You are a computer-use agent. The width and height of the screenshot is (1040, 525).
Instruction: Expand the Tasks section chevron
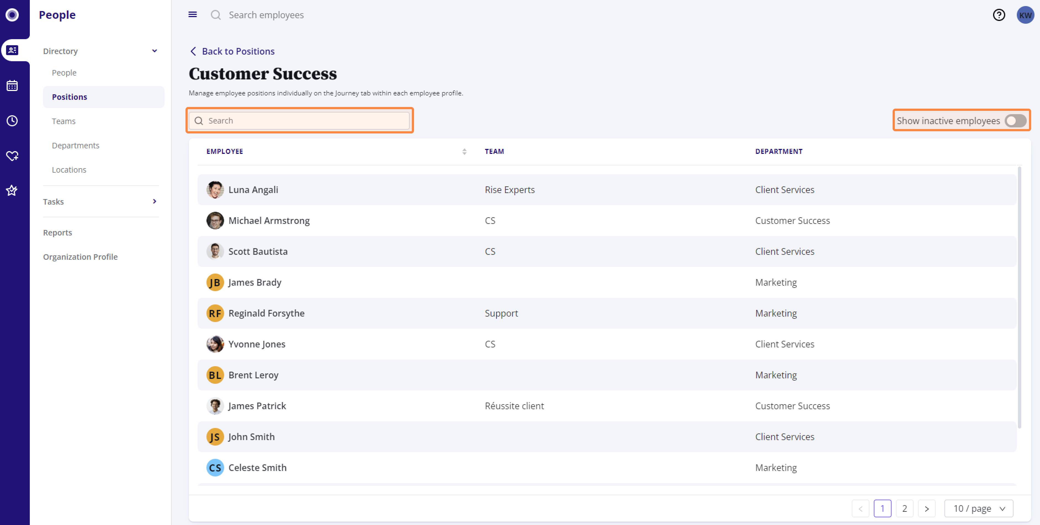coord(154,201)
